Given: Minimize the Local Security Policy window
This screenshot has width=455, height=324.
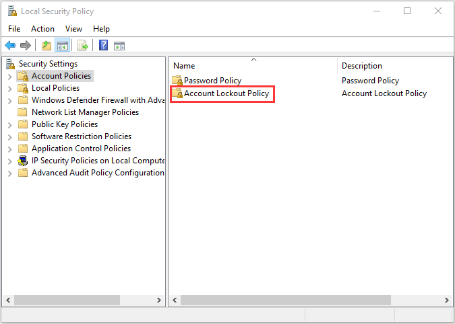Looking at the screenshot, I should click(x=377, y=11).
